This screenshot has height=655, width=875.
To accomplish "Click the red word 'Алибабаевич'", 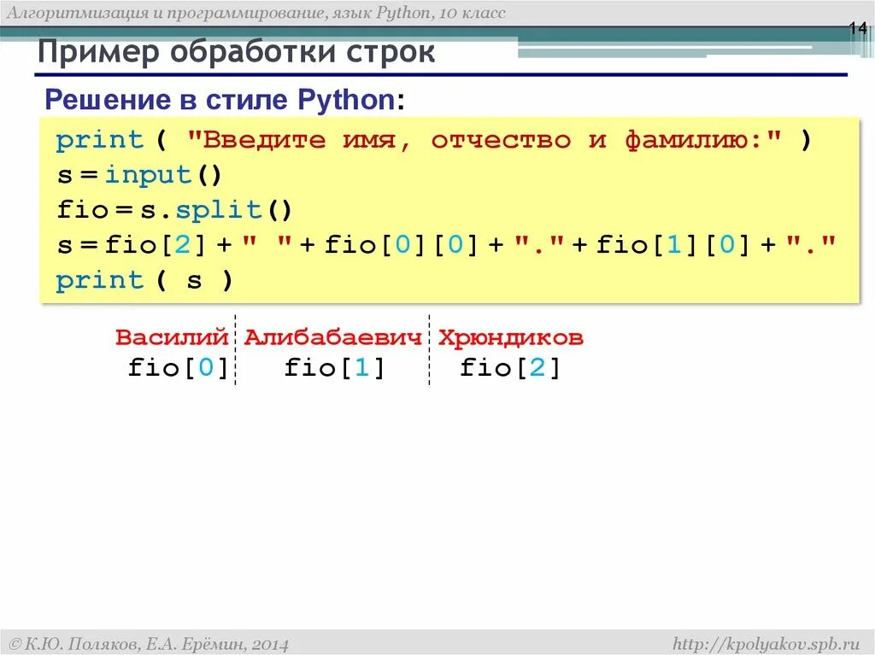I will pyautogui.click(x=332, y=337).
